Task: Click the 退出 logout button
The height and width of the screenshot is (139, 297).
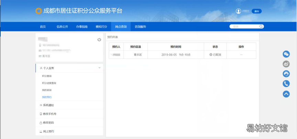Action: pos(256,11)
